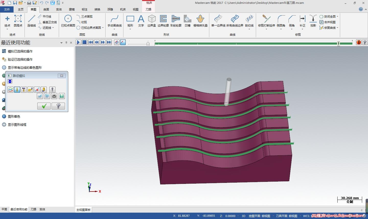The height and width of the screenshot is (219, 368).
Task: Toggle display rapid moves in 路径模拟 dialog
Action: (x=30, y=89)
